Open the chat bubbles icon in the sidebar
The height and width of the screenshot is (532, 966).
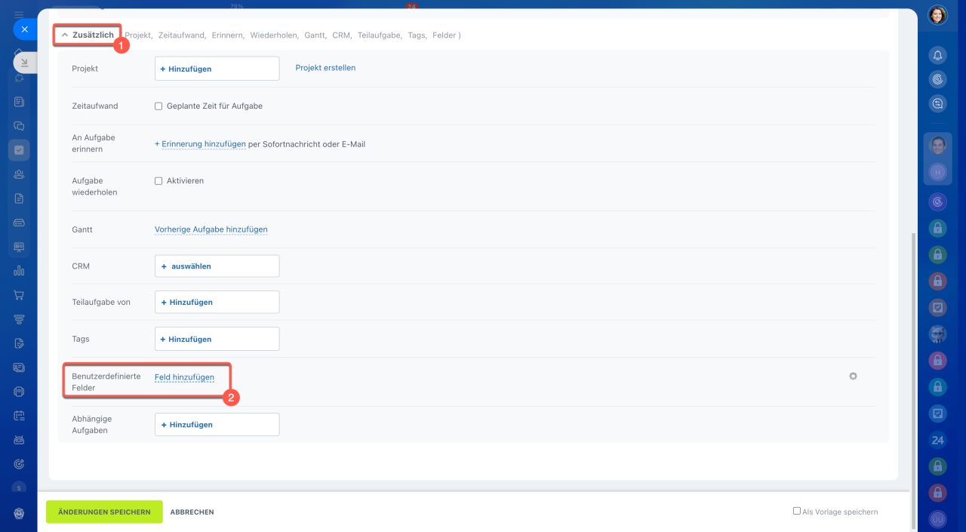(x=19, y=126)
